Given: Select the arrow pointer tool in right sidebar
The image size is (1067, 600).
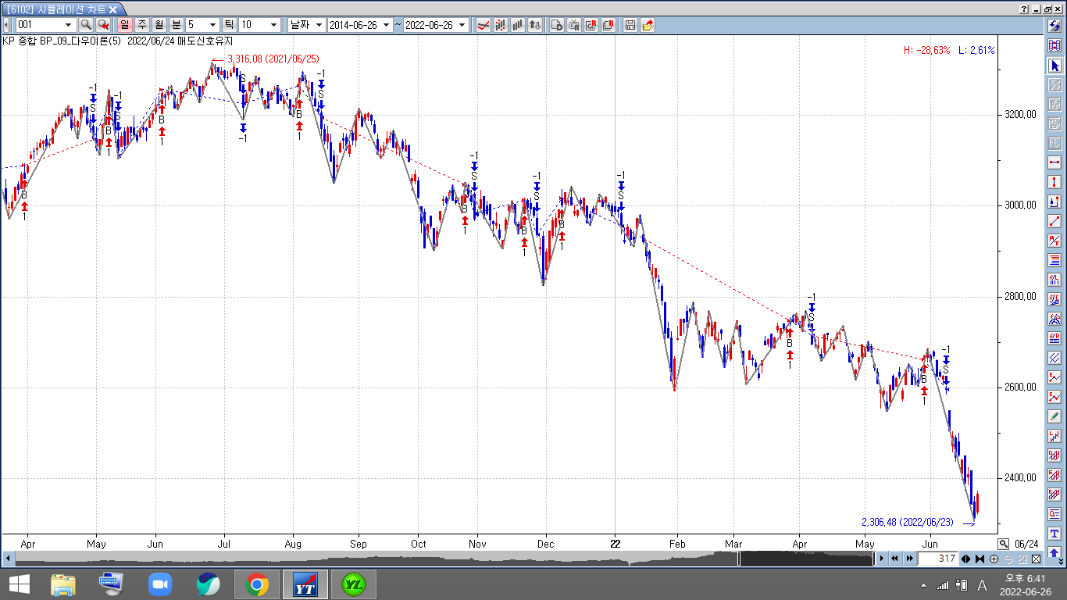Looking at the screenshot, I should [x=1055, y=66].
